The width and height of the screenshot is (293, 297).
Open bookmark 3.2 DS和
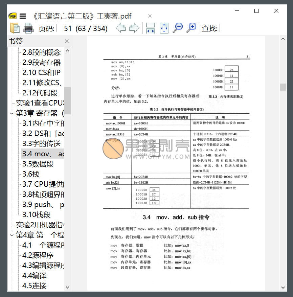coord(43,134)
